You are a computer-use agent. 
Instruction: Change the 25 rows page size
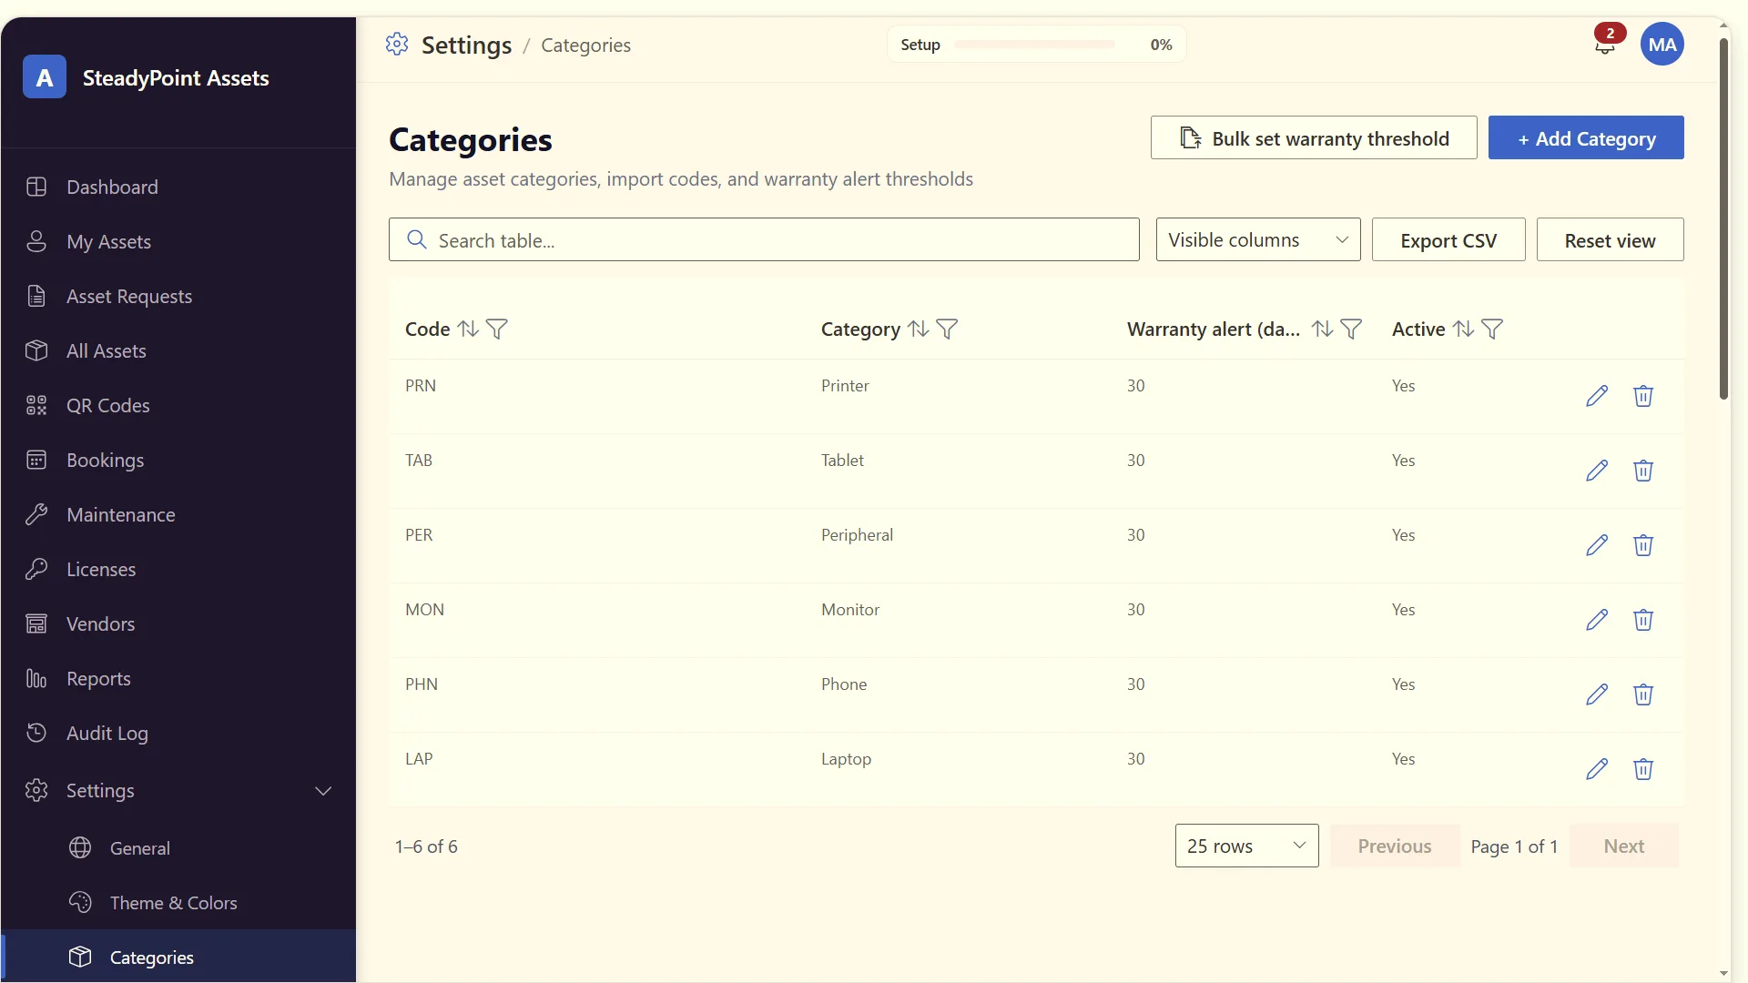[1246, 846]
